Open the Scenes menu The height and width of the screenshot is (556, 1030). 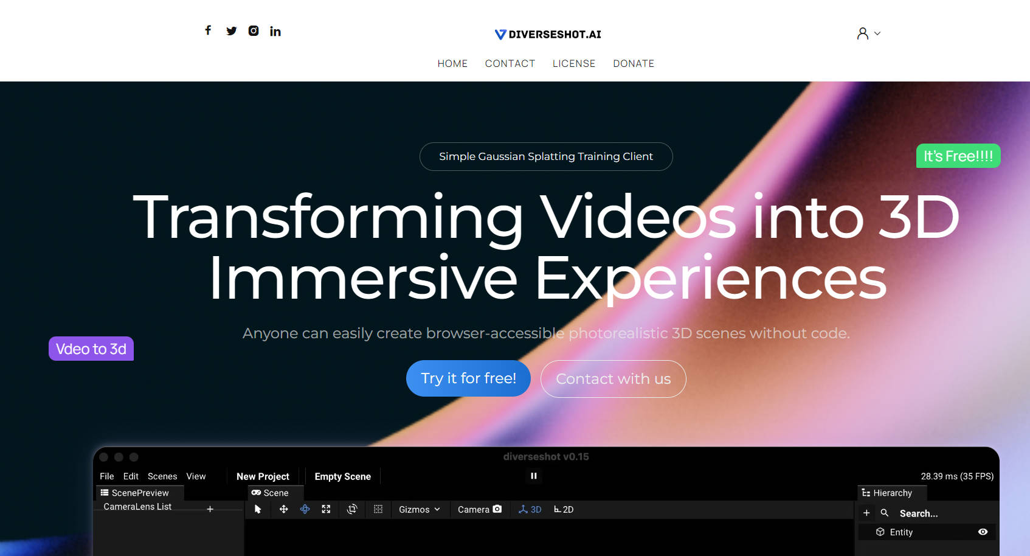tap(162, 476)
